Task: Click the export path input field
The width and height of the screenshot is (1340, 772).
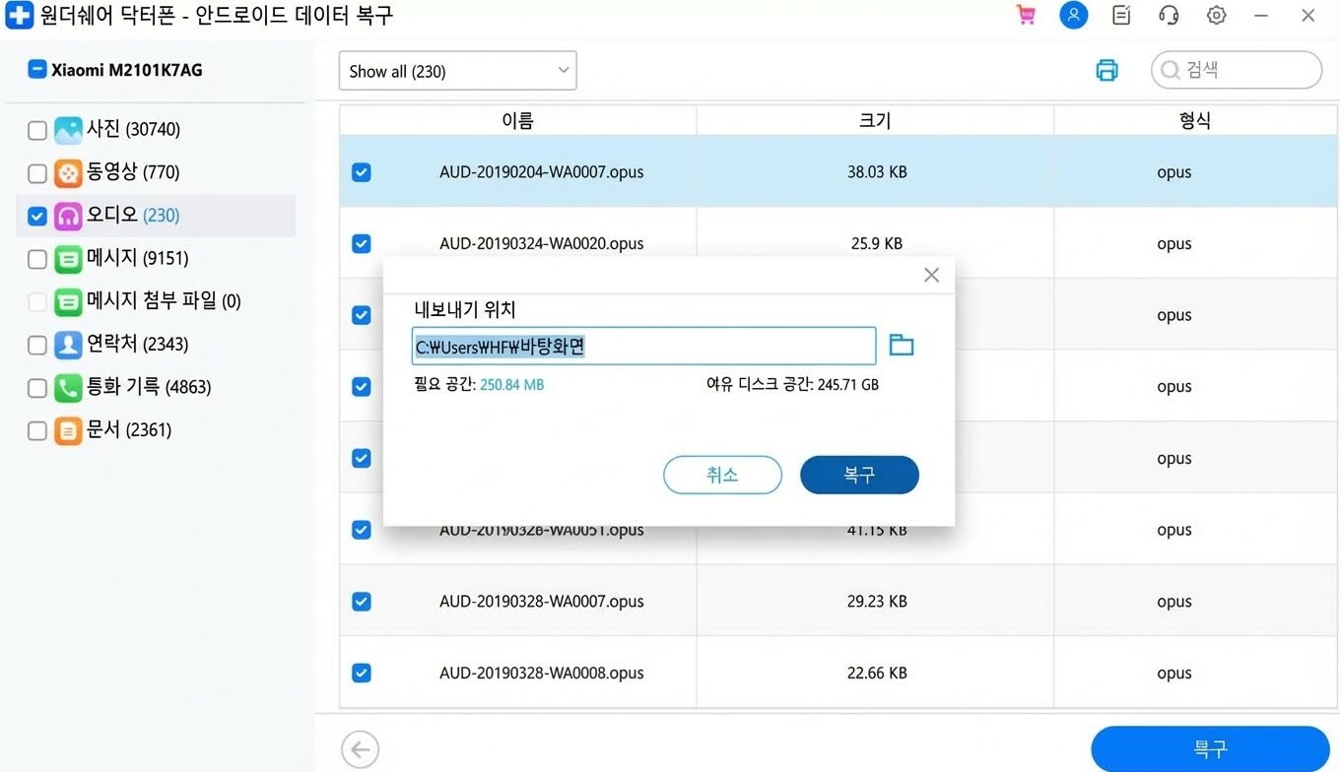Action: click(643, 347)
